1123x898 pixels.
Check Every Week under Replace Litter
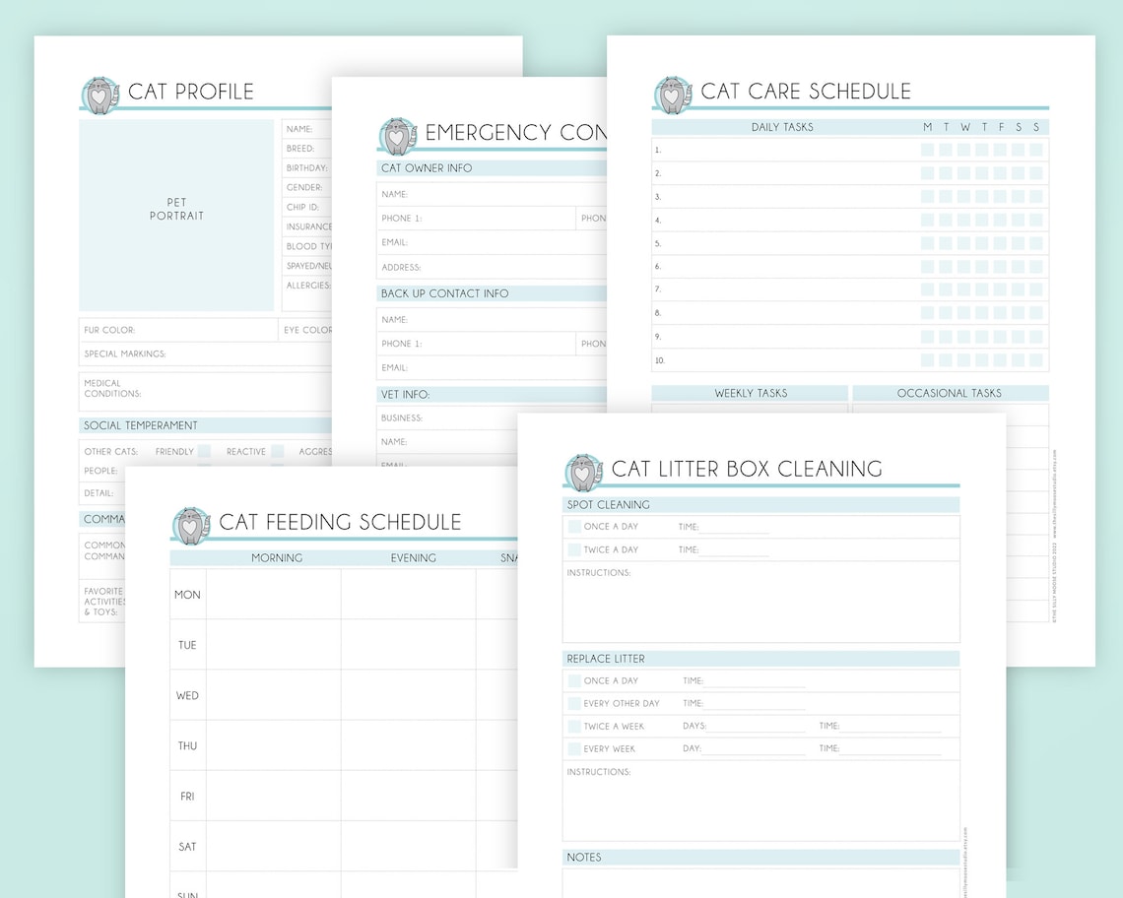click(575, 748)
